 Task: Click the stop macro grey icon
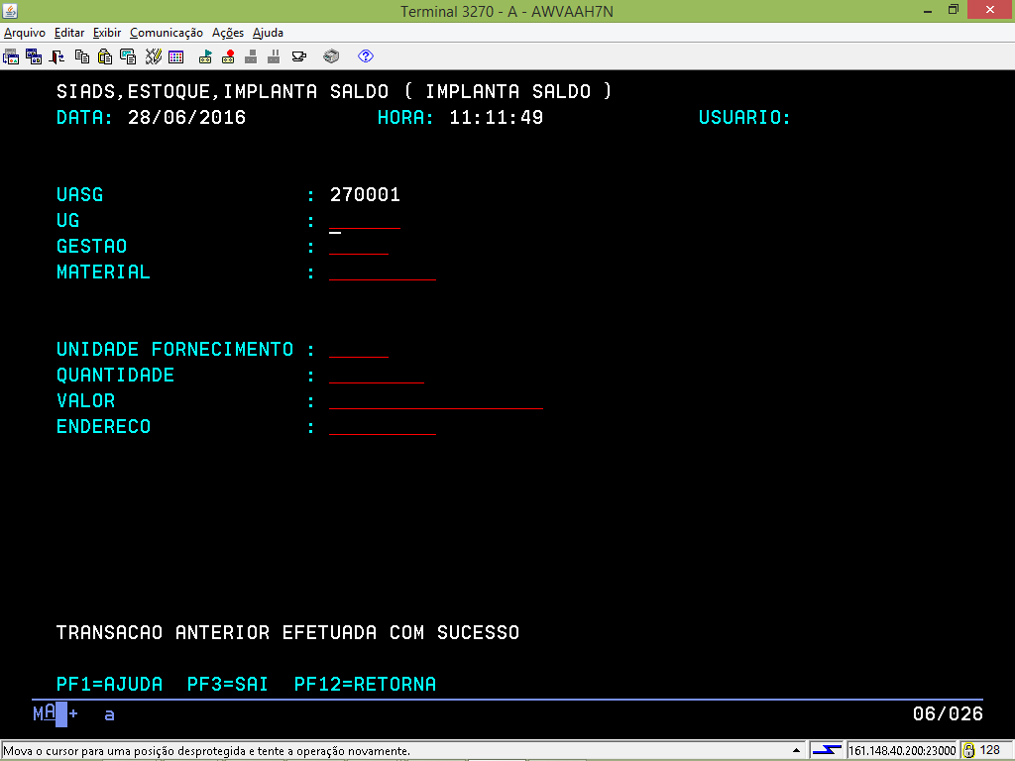pos(251,56)
